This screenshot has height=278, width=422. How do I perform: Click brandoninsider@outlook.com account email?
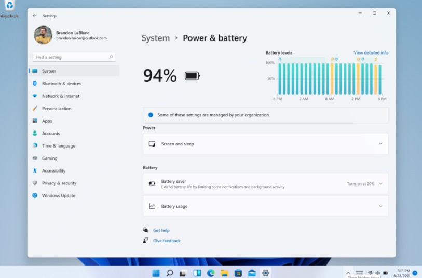81,38
